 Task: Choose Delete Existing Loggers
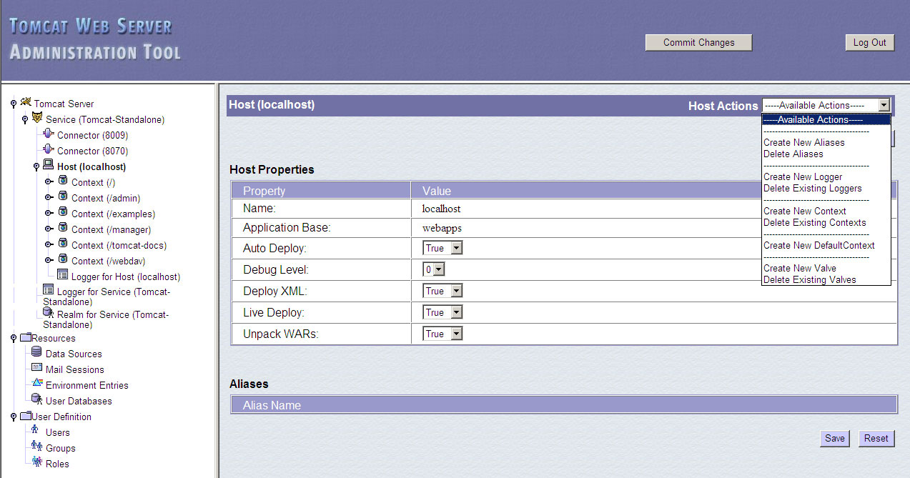point(812,188)
